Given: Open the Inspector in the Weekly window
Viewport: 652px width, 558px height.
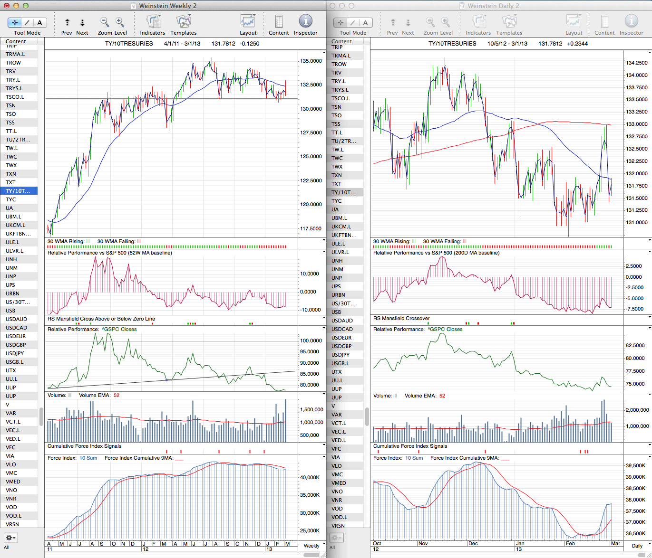Looking at the screenshot, I should 305,22.
